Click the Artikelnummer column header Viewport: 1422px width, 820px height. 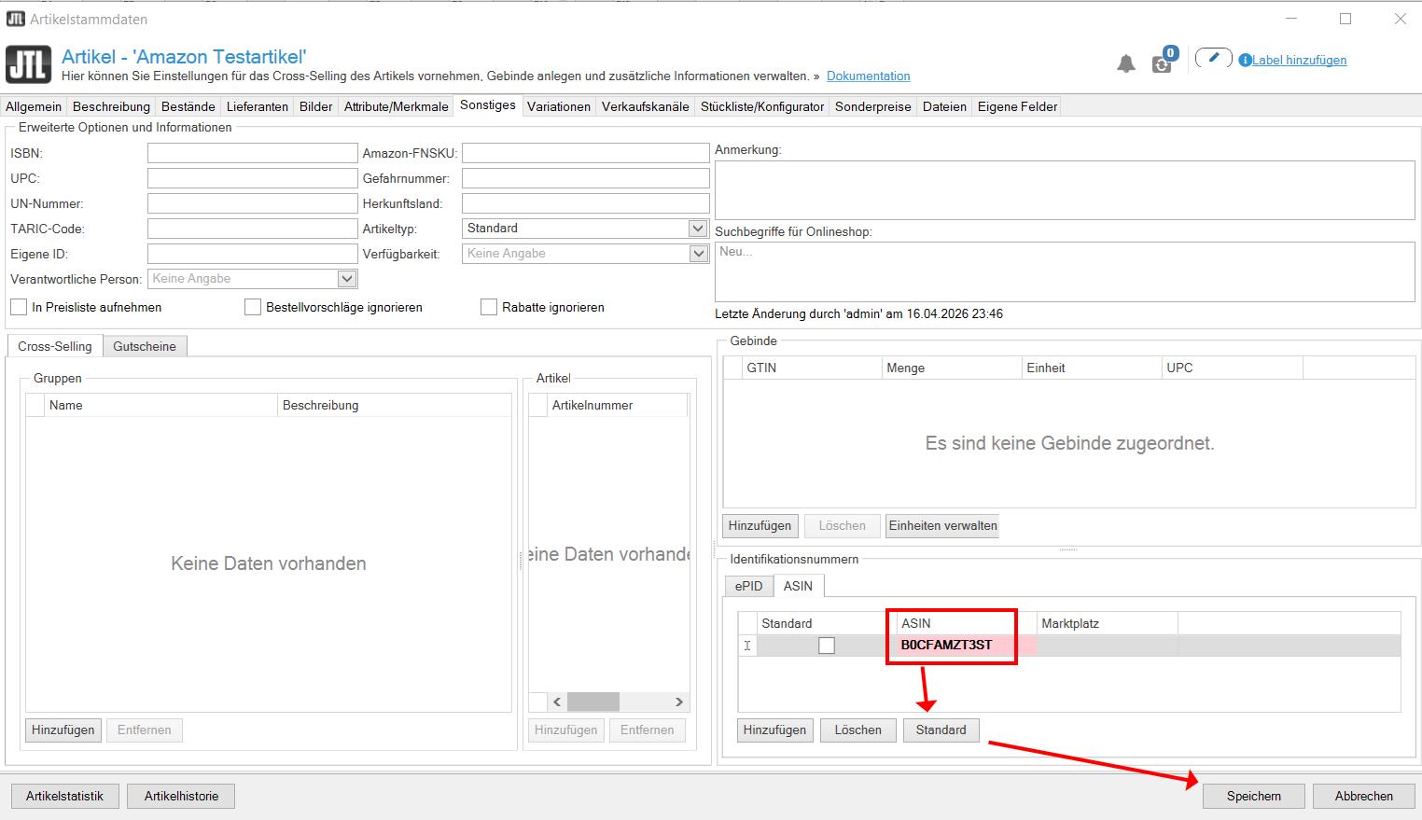click(617, 405)
